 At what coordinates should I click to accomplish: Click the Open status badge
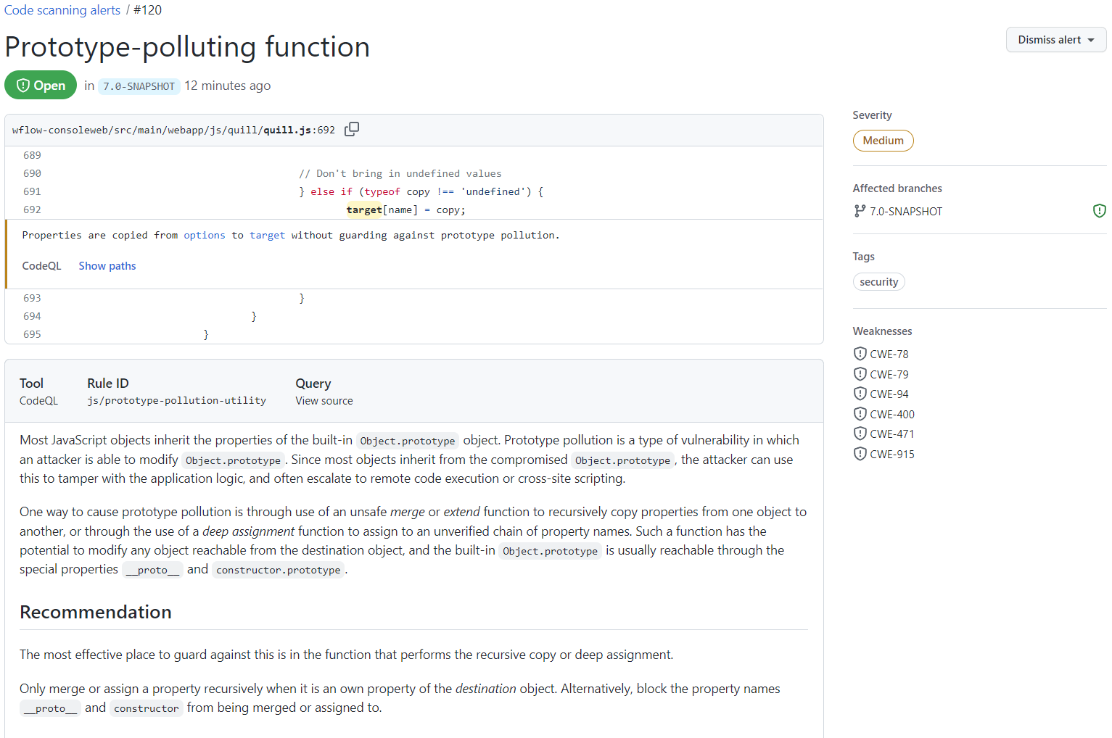point(41,85)
